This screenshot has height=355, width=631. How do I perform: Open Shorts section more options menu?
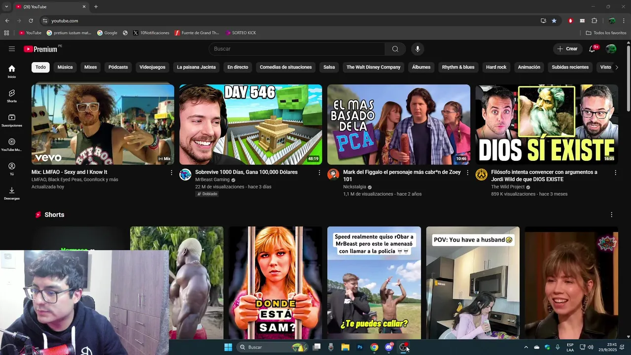click(x=611, y=215)
